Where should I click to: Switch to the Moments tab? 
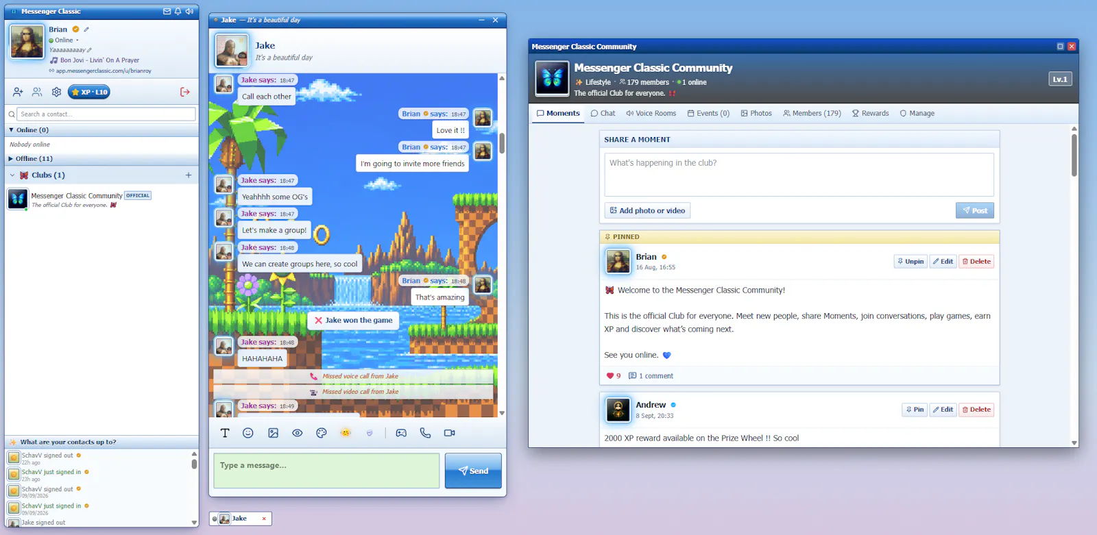[x=558, y=114]
